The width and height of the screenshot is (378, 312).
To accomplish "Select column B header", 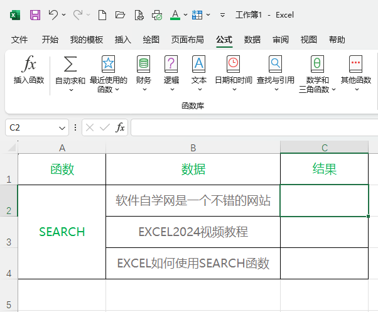I will (x=193, y=148).
